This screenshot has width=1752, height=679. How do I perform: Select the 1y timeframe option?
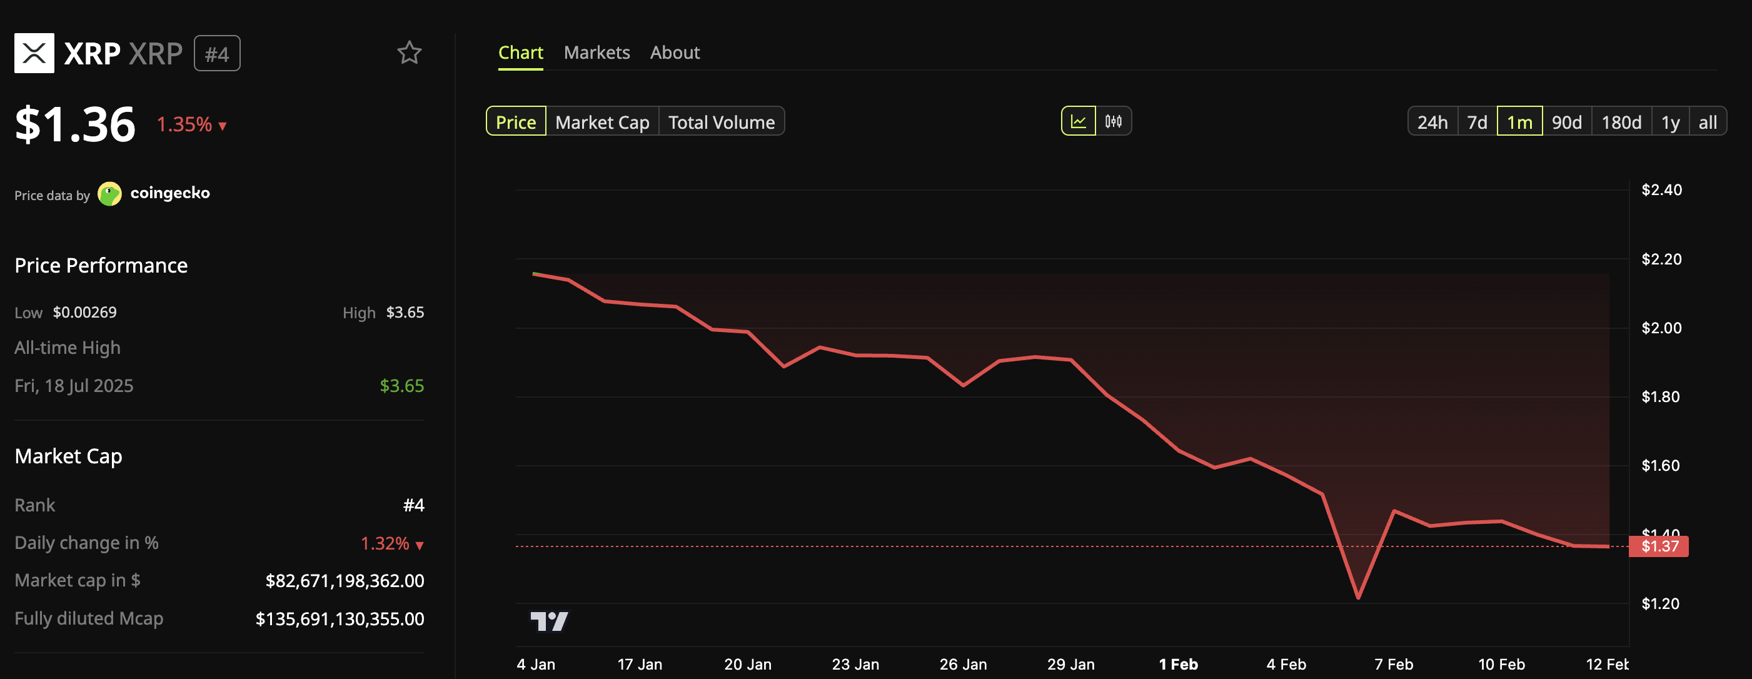click(x=1670, y=121)
